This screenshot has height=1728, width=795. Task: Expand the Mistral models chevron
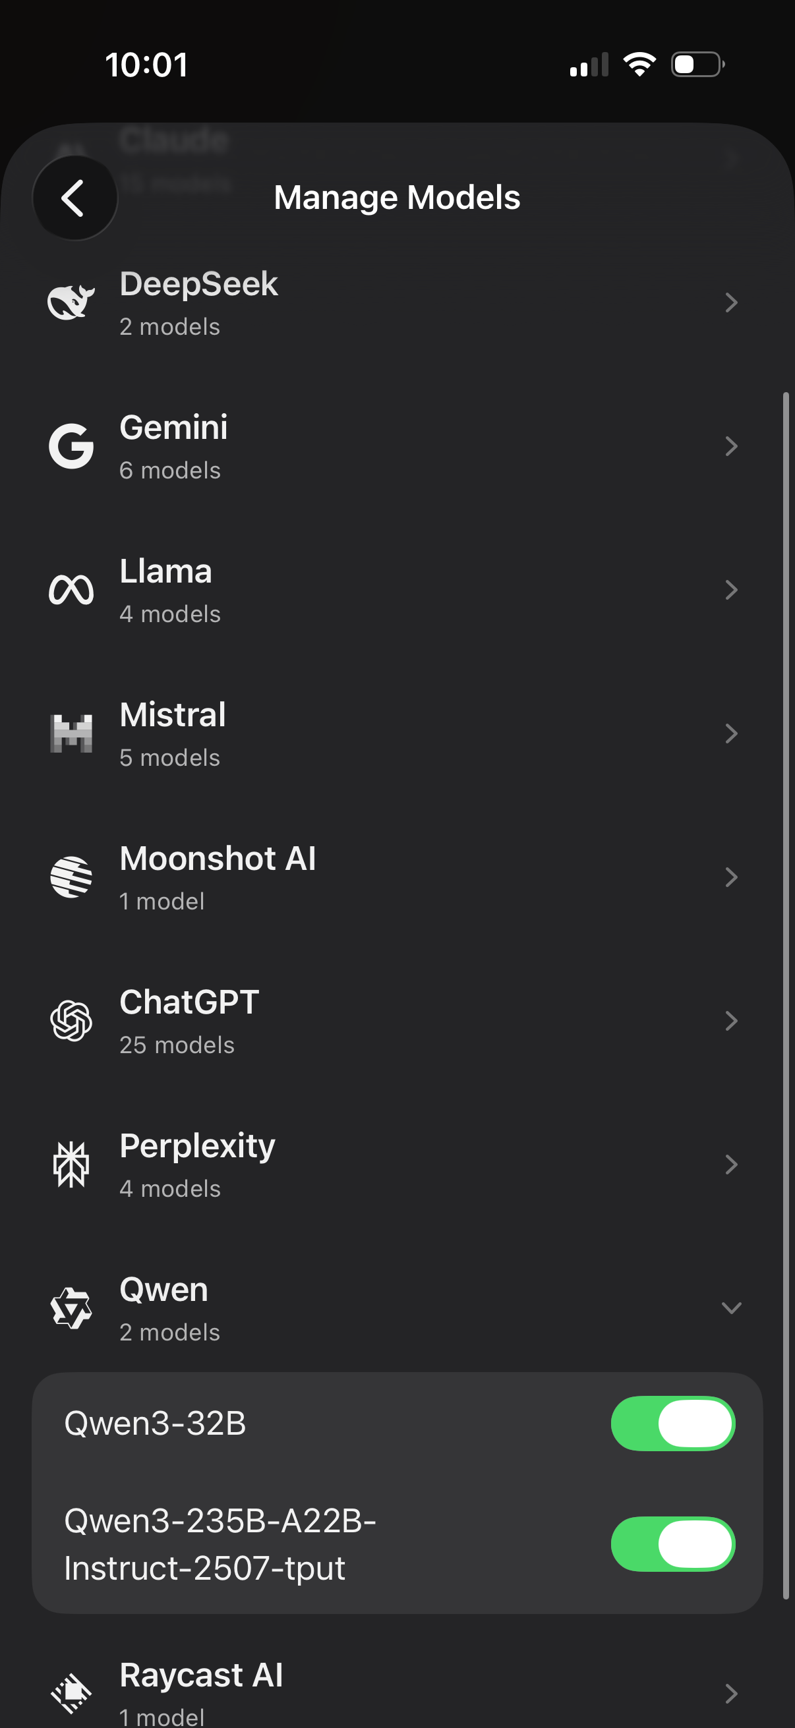tap(730, 734)
